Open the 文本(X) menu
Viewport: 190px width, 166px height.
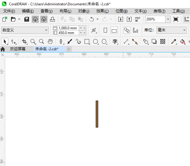140,11
